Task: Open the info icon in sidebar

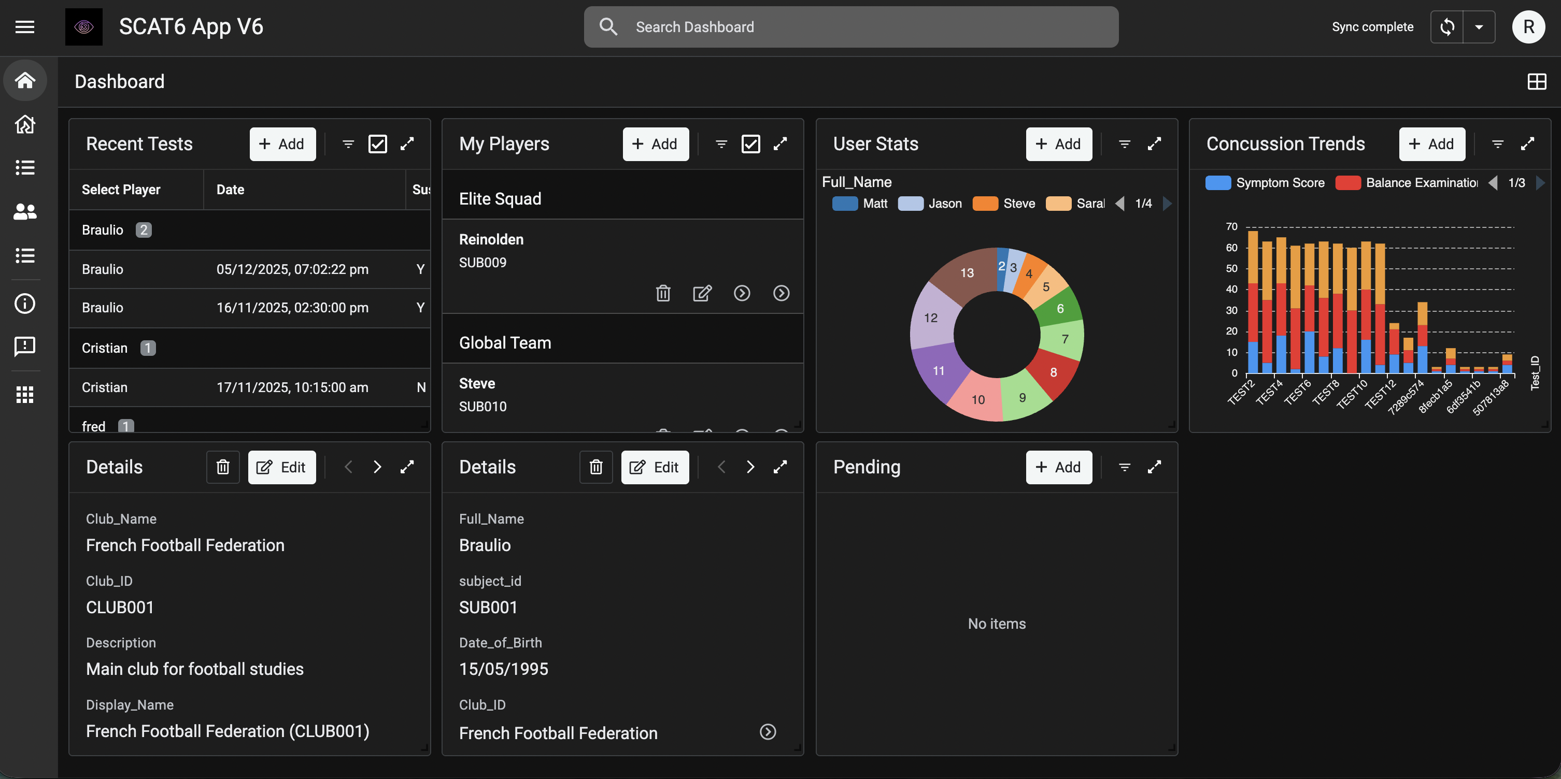Action: click(x=25, y=303)
